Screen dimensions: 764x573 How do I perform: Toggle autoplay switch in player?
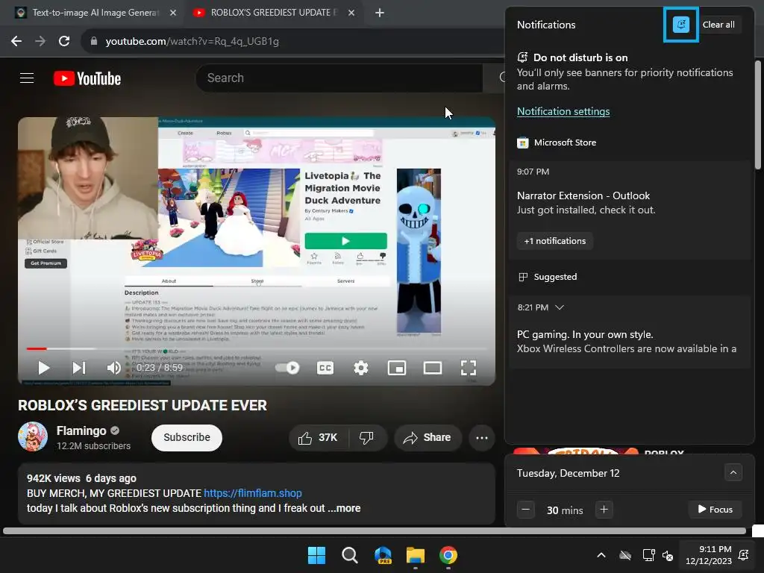click(287, 368)
